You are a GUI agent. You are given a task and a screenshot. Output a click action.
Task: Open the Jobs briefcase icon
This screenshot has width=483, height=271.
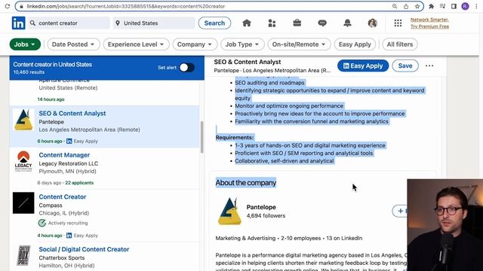point(297,23)
